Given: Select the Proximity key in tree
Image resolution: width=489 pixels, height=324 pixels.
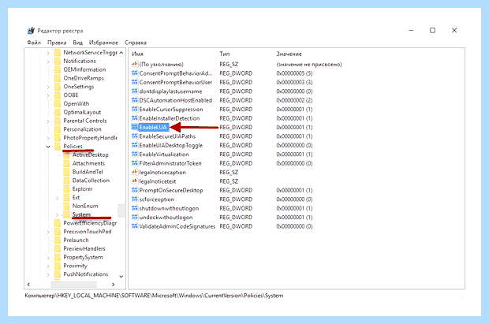Looking at the screenshot, I should point(75,266).
